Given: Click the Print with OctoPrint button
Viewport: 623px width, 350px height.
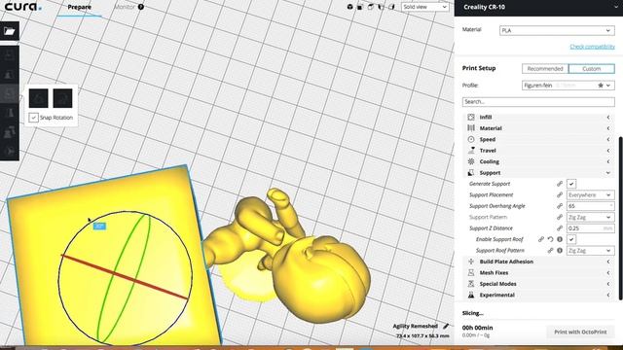Looking at the screenshot, I should [x=580, y=332].
